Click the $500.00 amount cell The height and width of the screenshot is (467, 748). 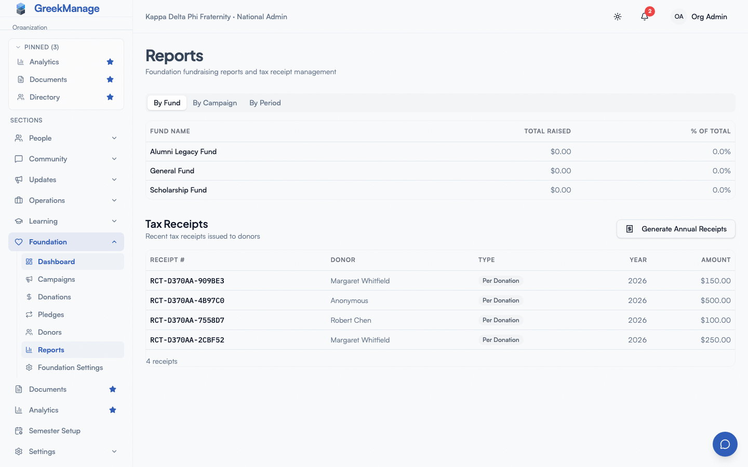click(715, 300)
